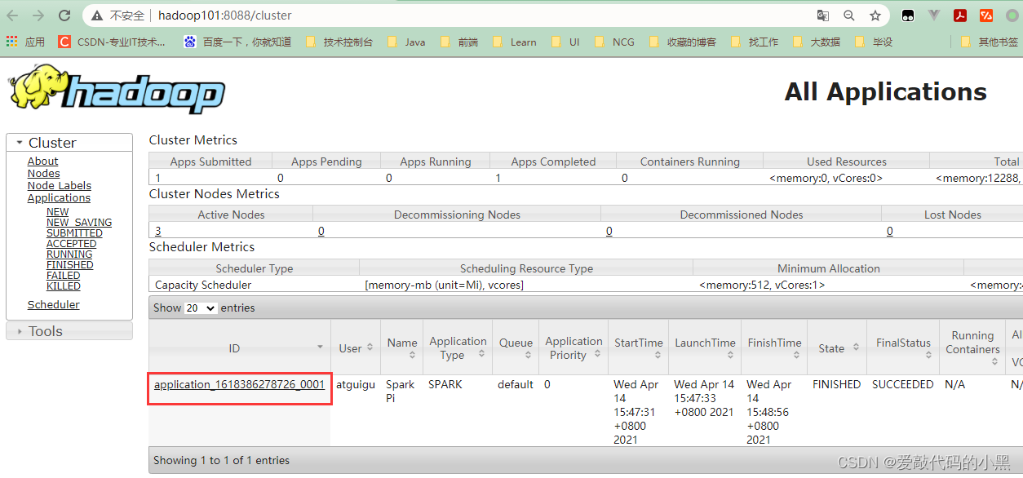Filter applications by FAILED state
Viewport: 1023px width, 478px height.
tap(63, 276)
